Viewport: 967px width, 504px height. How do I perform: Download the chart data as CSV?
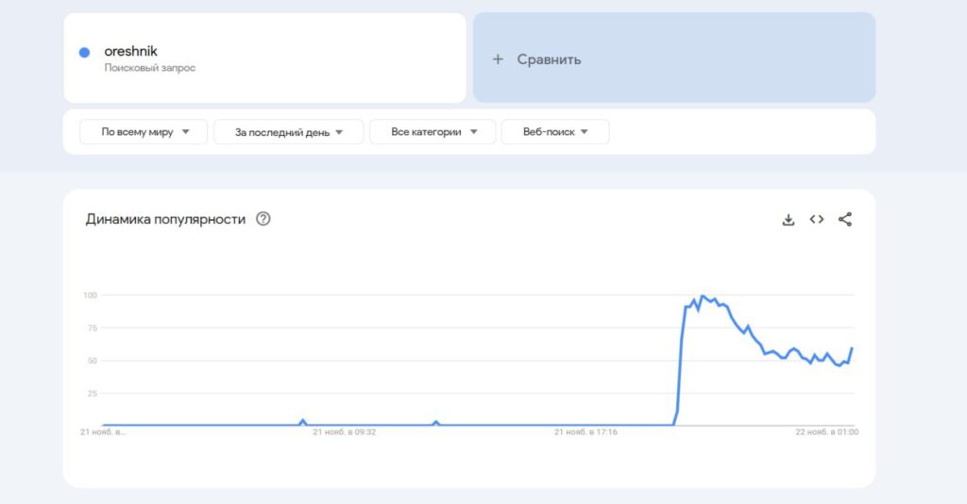pos(789,219)
